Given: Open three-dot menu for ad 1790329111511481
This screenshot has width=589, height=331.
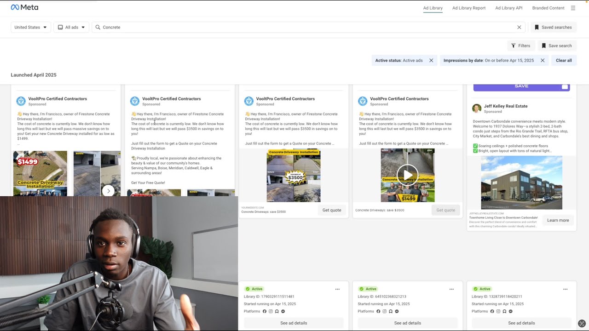Looking at the screenshot, I should [x=337, y=289].
